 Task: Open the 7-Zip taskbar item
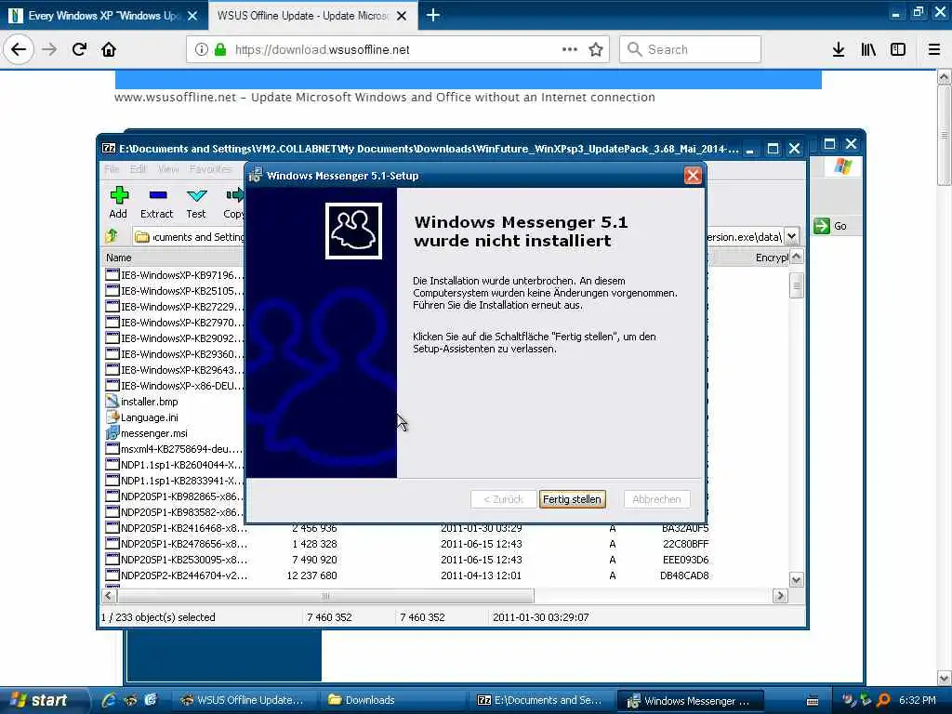tap(542, 700)
